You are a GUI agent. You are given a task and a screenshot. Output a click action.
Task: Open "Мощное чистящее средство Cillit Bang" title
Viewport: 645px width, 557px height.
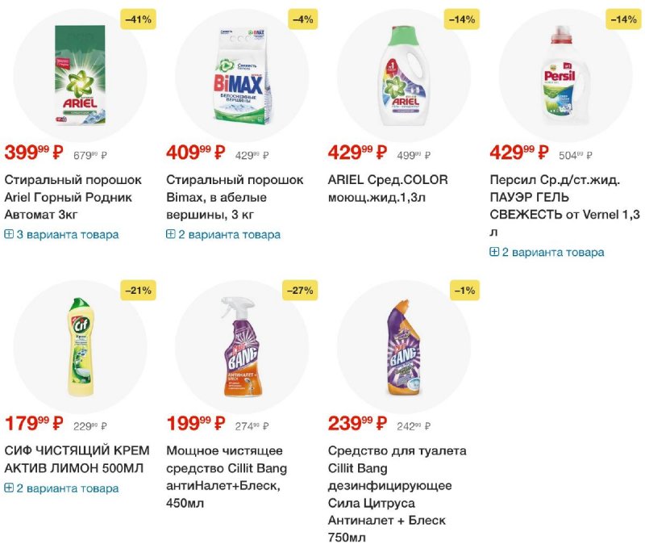pyautogui.click(x=227, y=476)
